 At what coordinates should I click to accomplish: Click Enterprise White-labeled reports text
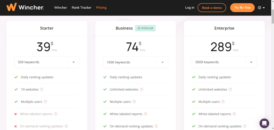pos(215,114)
